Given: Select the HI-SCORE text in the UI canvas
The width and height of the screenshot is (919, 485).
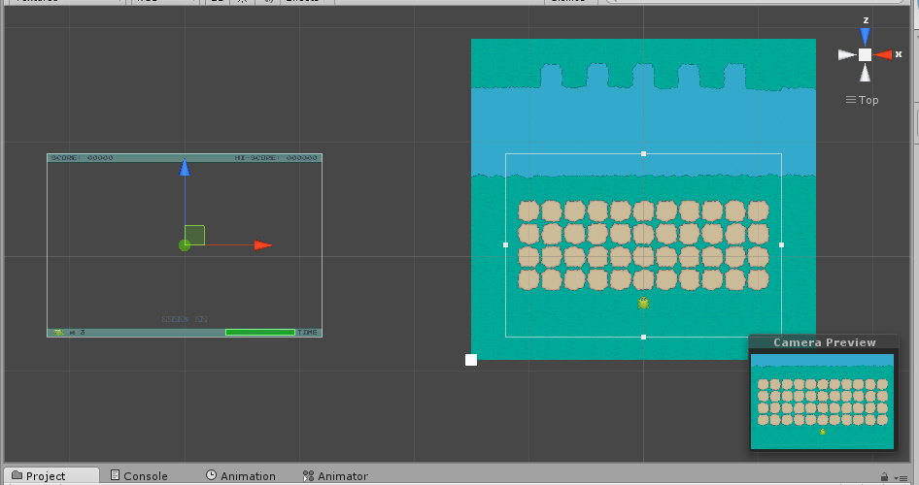Looking at the screenshot, I should pos(276,158).
